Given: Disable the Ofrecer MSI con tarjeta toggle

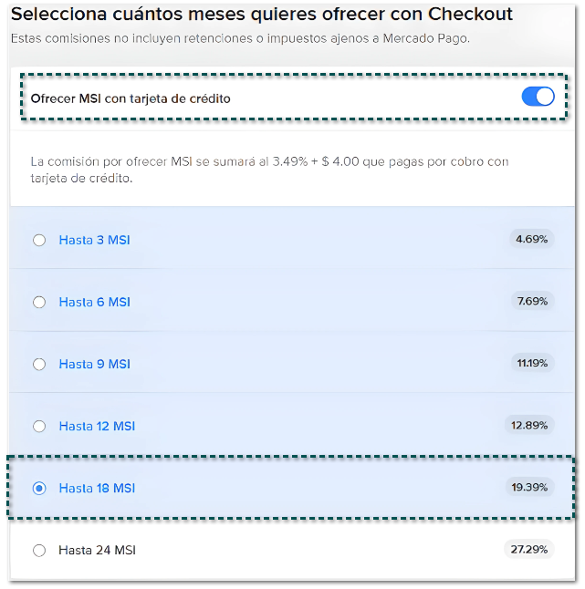Looking at the screenshot, I should tap(538, 98).
